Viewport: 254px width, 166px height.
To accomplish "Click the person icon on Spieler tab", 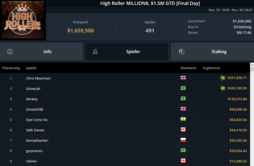I will coord(95,52).
